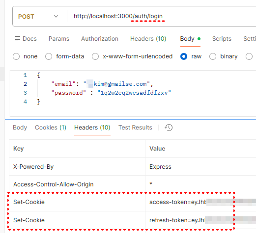The image size is (256, 233).
Task: Click the asterisk header value
Action: [151, 184]
